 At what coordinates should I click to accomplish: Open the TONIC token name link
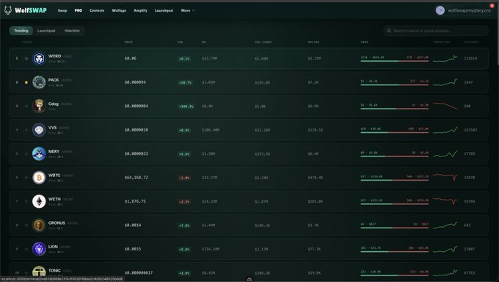pos(54,270)
